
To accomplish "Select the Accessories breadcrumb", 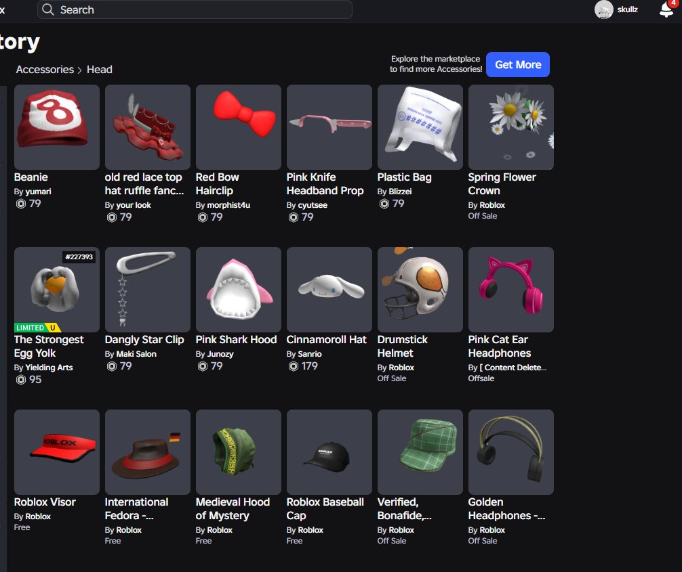I will pos(45,70).
